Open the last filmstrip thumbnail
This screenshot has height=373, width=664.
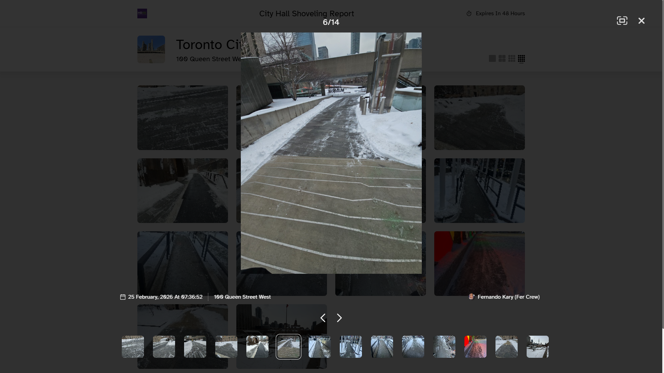click(538, 347)
